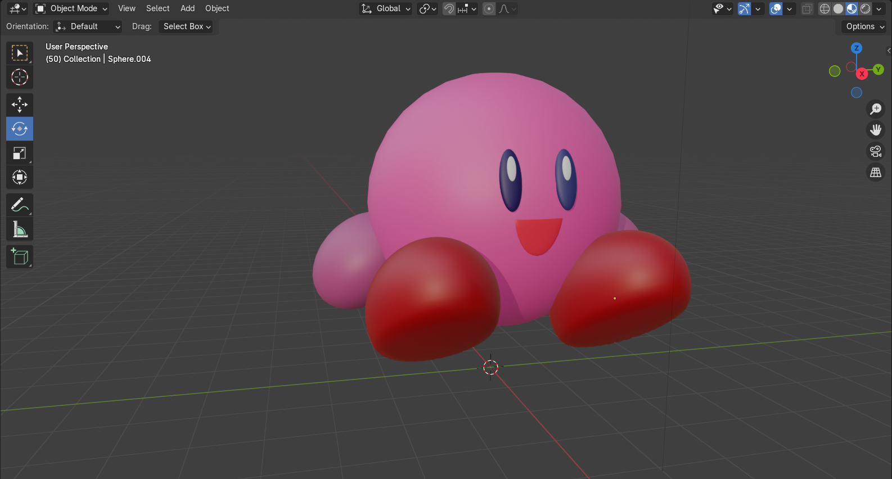The width and height of the screenshot is (892, 479).
Task: Select the Measure tool
Action: tap(20, 229)
